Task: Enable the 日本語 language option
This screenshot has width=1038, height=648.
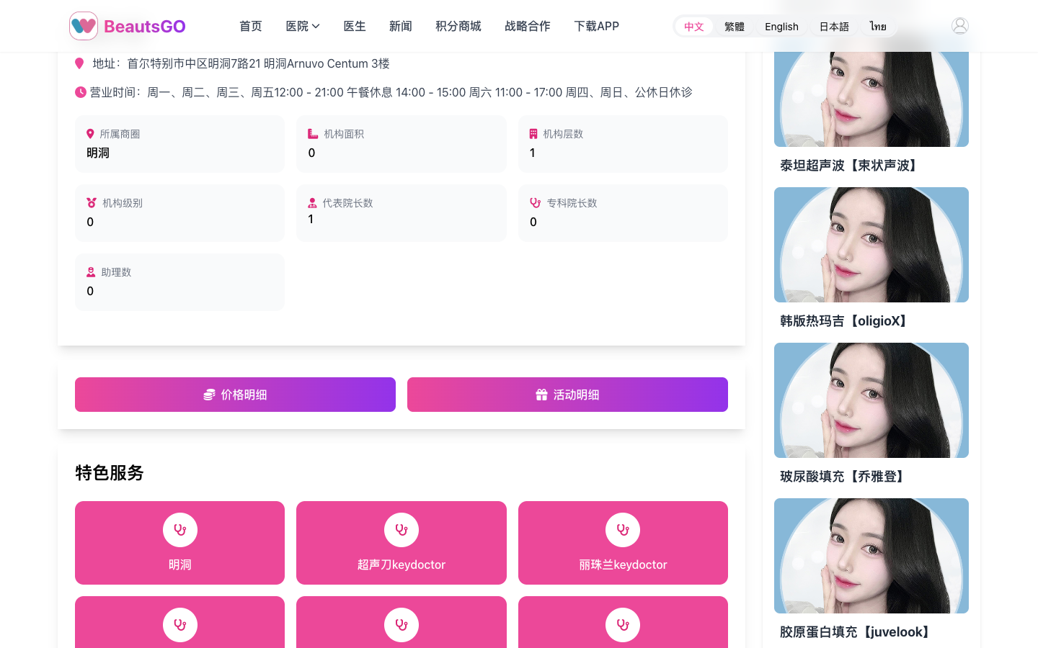Action: pyautogui.click(x=833, y=27)
